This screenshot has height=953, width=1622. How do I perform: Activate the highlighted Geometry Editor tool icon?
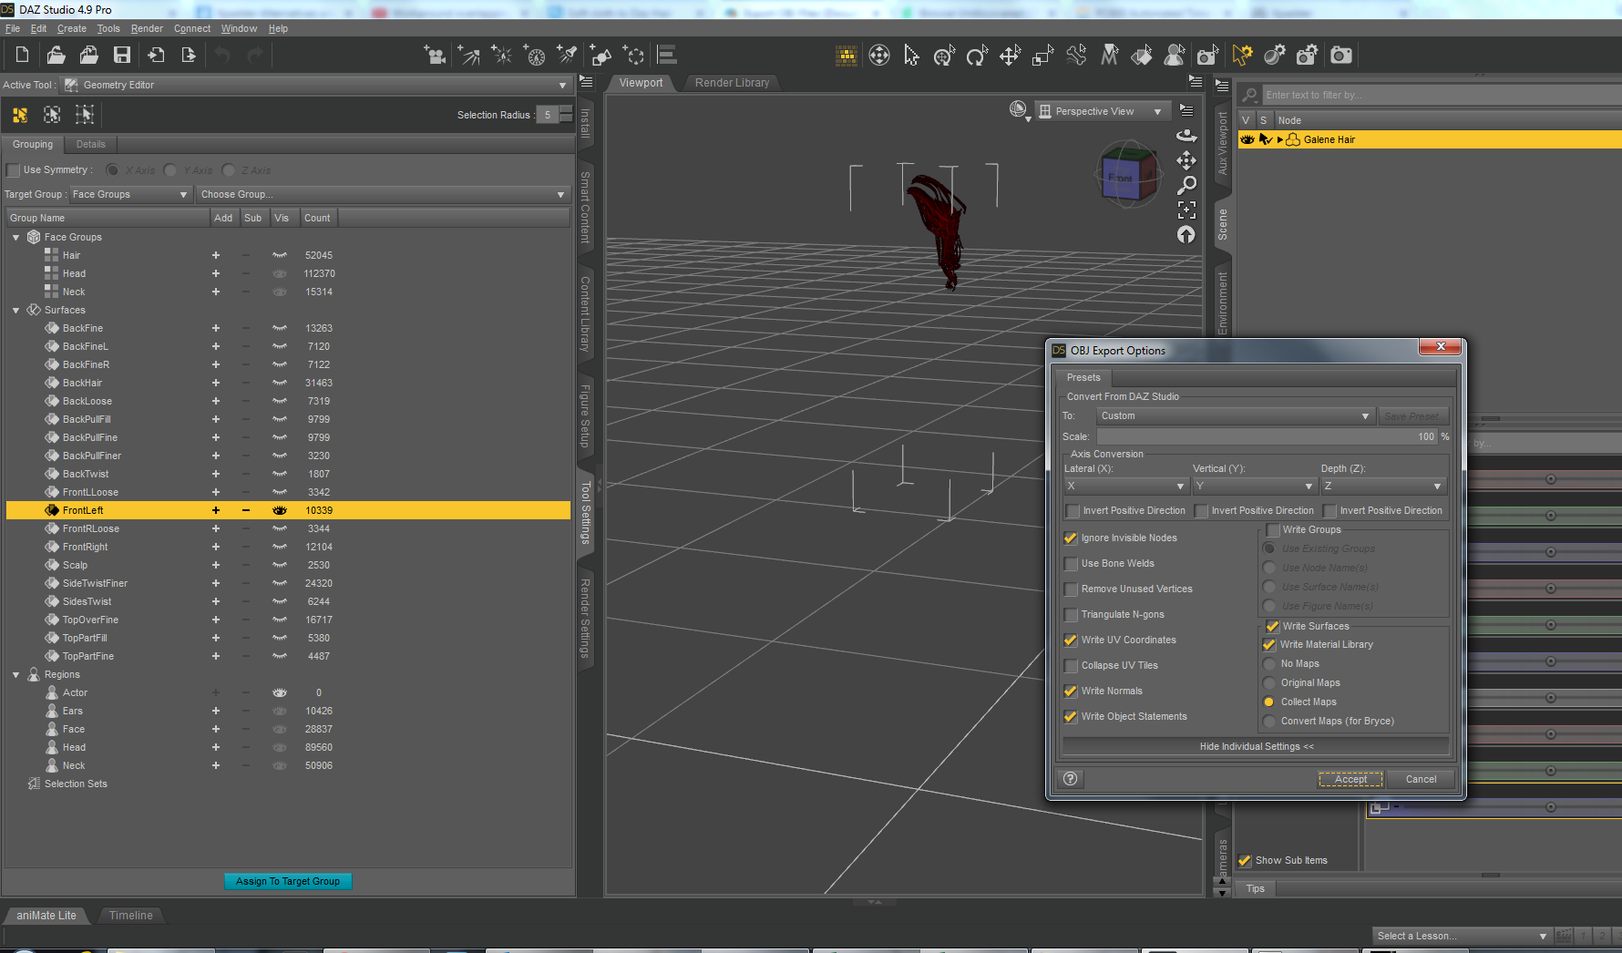tap(1241, 56)
